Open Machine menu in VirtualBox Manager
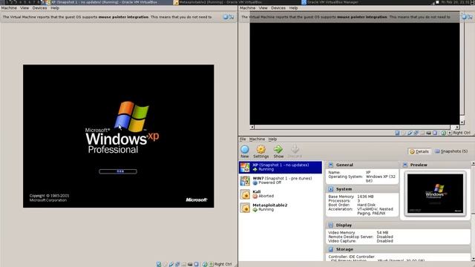 (x=258, y=139)
